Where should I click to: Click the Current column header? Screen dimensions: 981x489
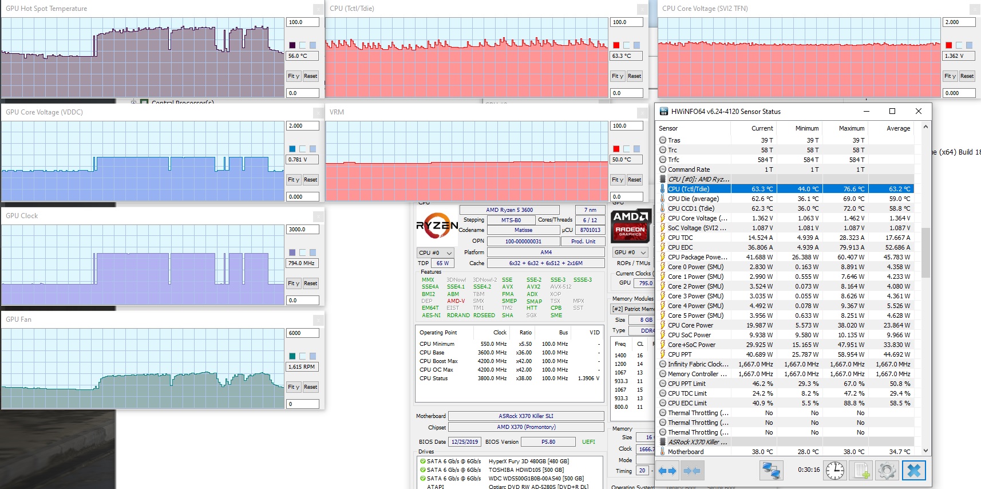753,128
